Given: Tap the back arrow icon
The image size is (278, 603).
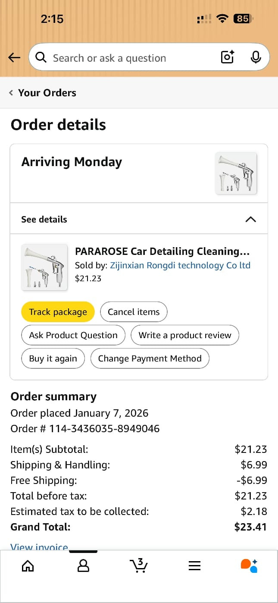Looking at the screenshot, I should coord(14,57).
